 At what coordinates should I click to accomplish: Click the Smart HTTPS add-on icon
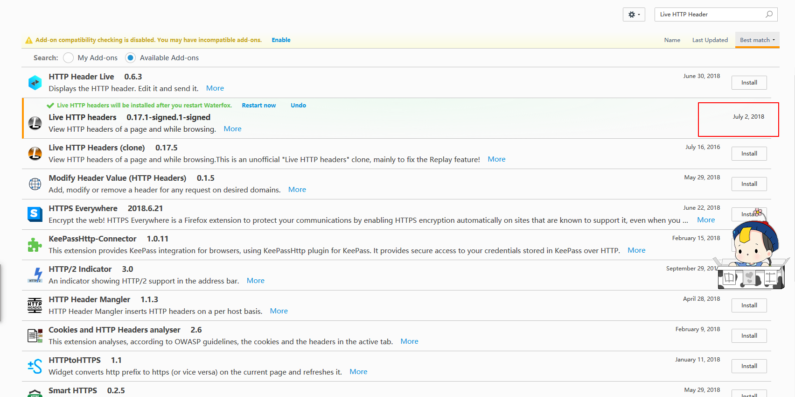pos(35,393)
